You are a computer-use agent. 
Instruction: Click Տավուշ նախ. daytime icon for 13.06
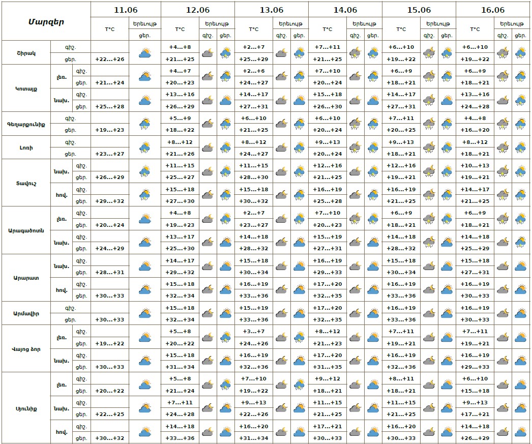299,171
